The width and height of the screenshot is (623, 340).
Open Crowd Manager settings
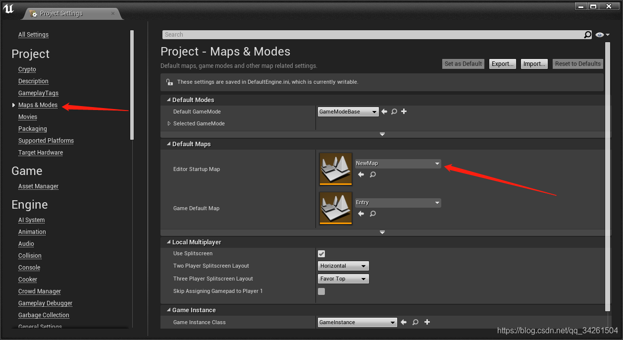coord(40,291)
